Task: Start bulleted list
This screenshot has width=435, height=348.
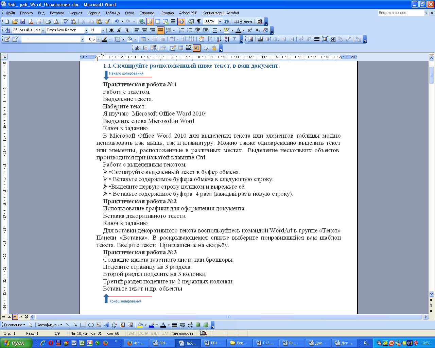Action: 190,30
